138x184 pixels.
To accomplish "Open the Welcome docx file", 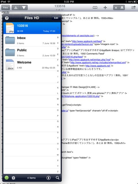I will click(x=32, y=65).
